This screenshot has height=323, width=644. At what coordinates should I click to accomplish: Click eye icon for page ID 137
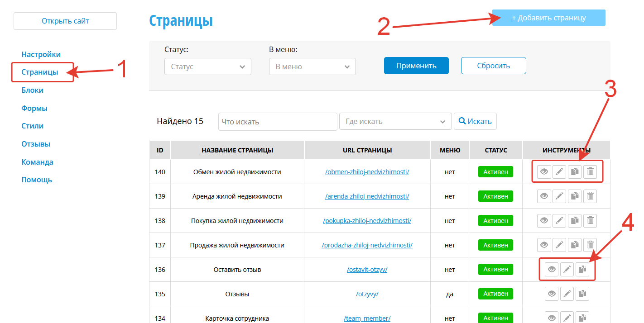click(x=544, y=245)
